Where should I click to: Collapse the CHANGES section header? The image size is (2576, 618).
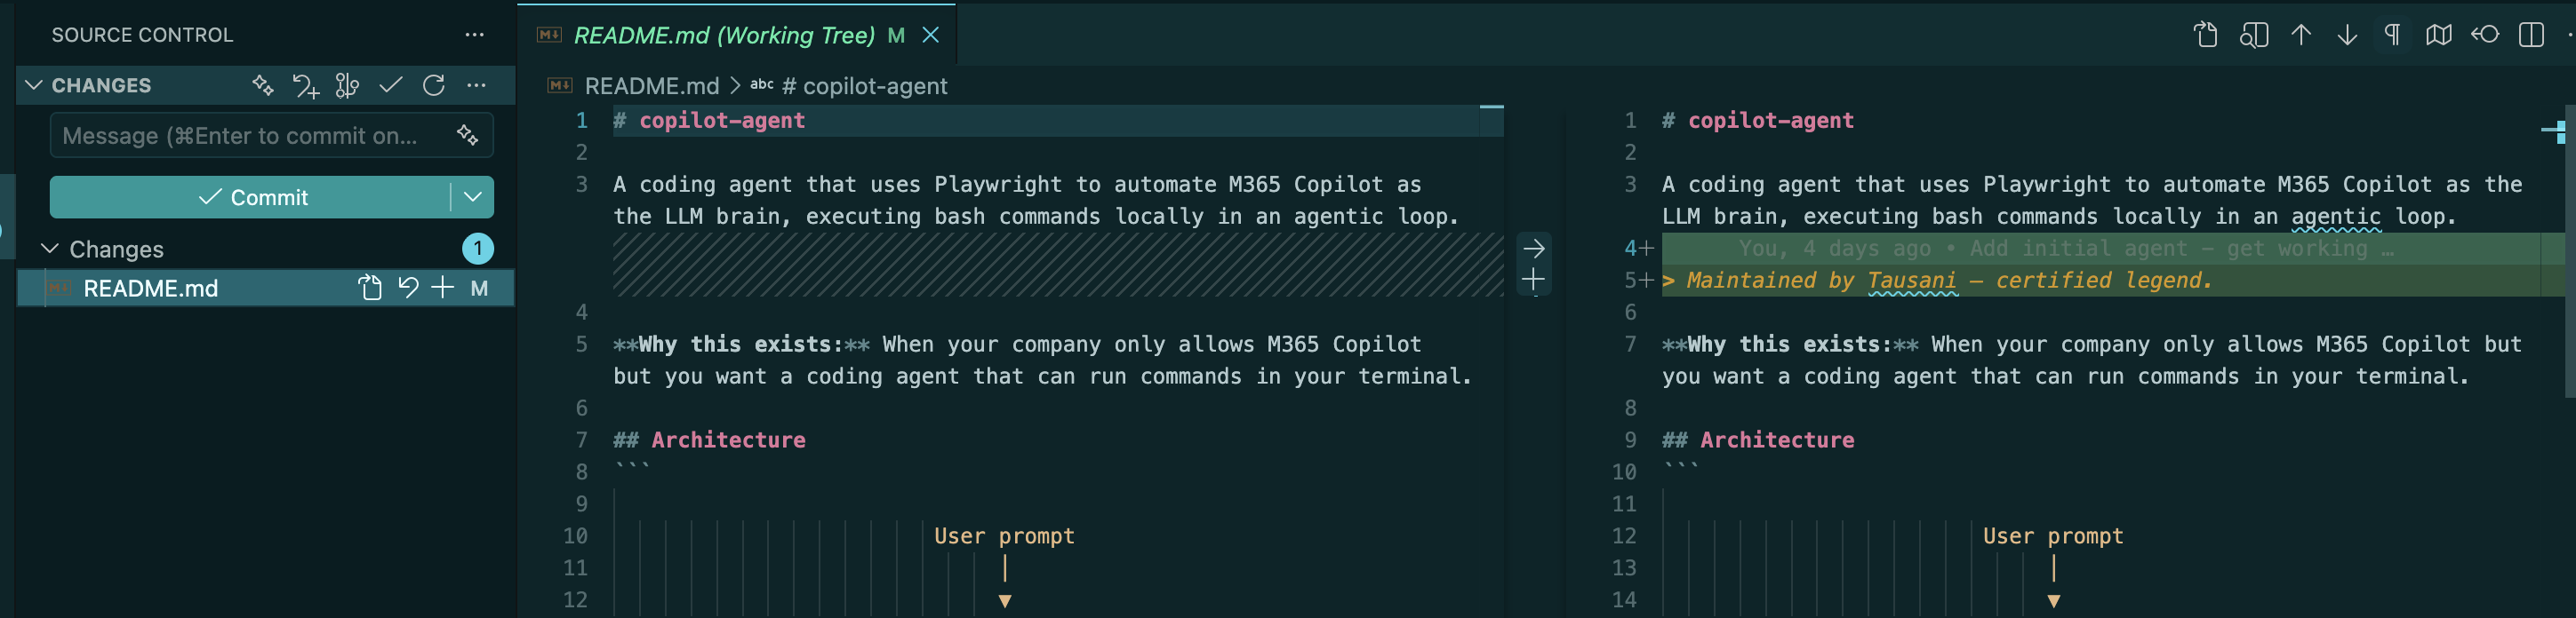pyautogui.click(x=33, y=85)
